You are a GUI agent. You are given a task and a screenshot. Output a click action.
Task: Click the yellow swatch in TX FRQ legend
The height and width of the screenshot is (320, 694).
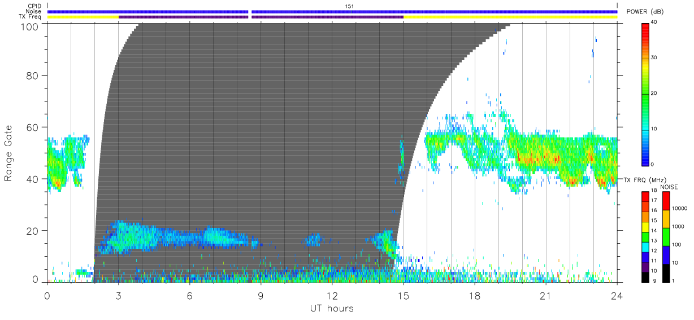click(x=645, y=226)
